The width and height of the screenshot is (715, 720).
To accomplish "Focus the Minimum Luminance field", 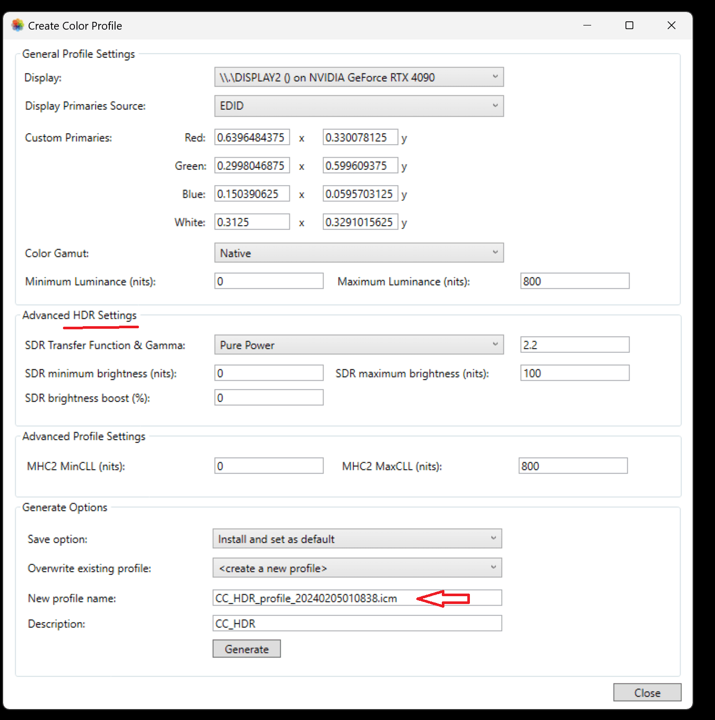I will tap(269, 281).
